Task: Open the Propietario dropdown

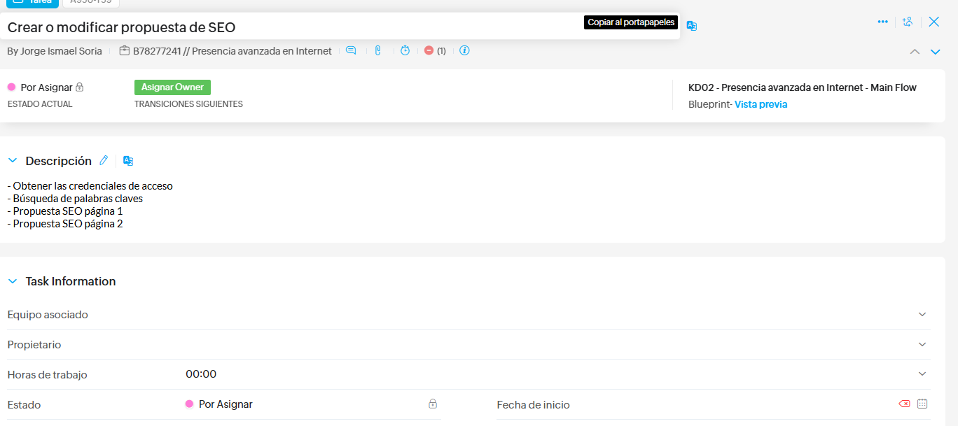Action: pyautogui.click(x=922, y=345)
